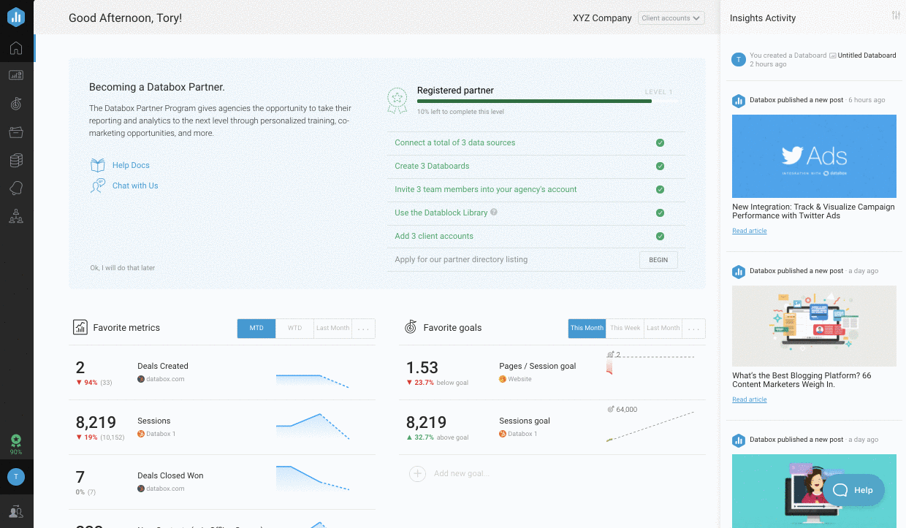The height and width of the screenshot is (528, 906).
Task: Open the Untitled Databoard link
Action: (867, 56)
